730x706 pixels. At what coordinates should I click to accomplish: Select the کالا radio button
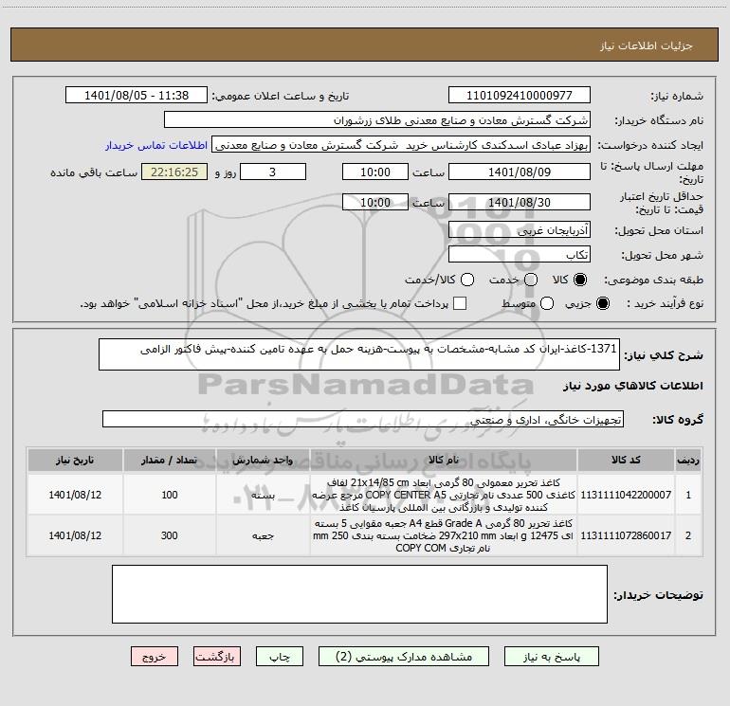[580, 280]
